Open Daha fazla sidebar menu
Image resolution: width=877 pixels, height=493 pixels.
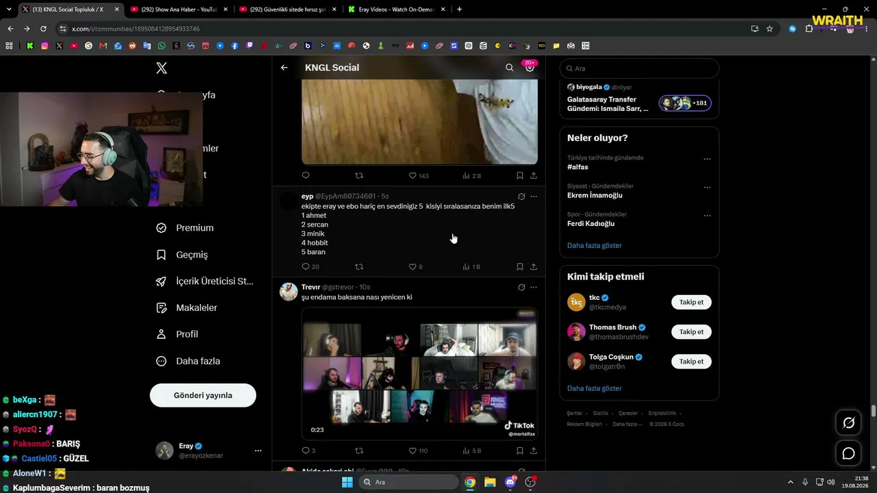188,361
